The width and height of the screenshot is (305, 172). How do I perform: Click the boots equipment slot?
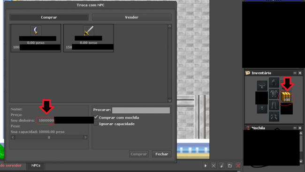point(274,116)
